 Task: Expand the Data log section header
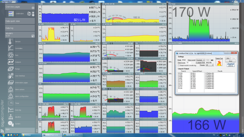pos(20,28)
